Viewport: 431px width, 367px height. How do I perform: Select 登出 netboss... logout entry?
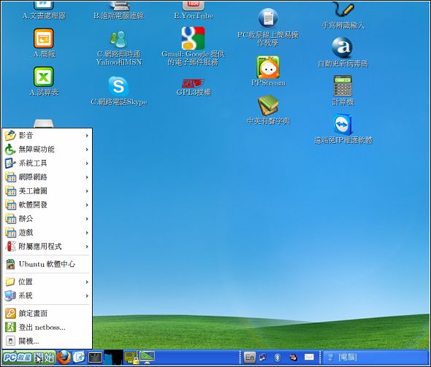click(x=47, y=327)
